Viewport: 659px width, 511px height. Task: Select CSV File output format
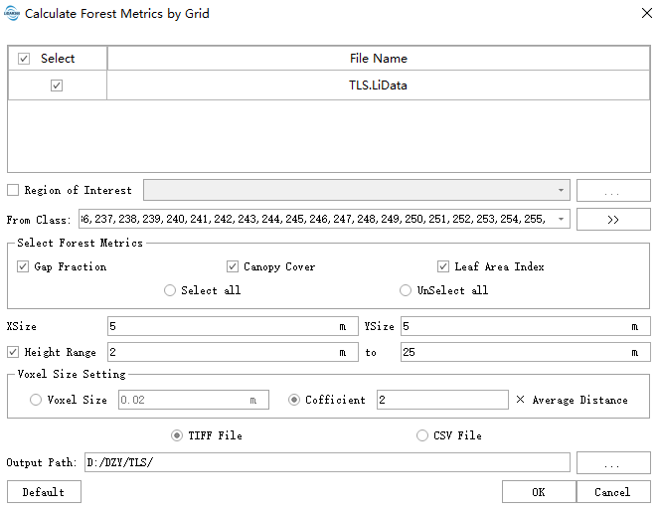coord(423,435)
